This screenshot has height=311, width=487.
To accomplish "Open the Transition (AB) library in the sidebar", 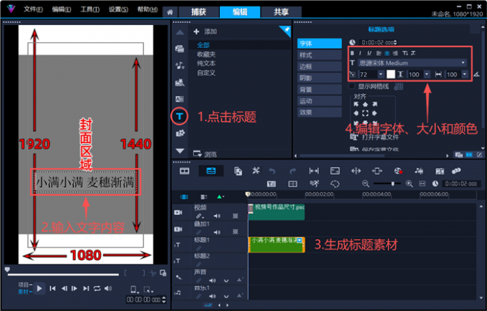I will tap(180, 99).
